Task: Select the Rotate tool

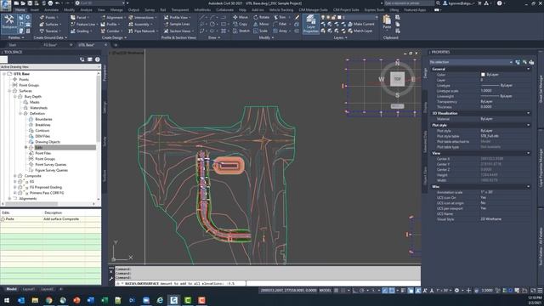Action: point(261,17)
